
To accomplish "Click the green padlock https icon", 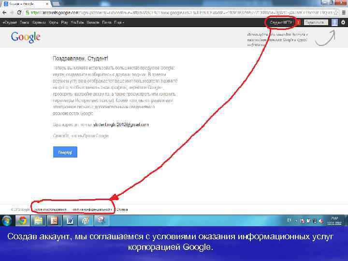I will (x=28, y=13).
